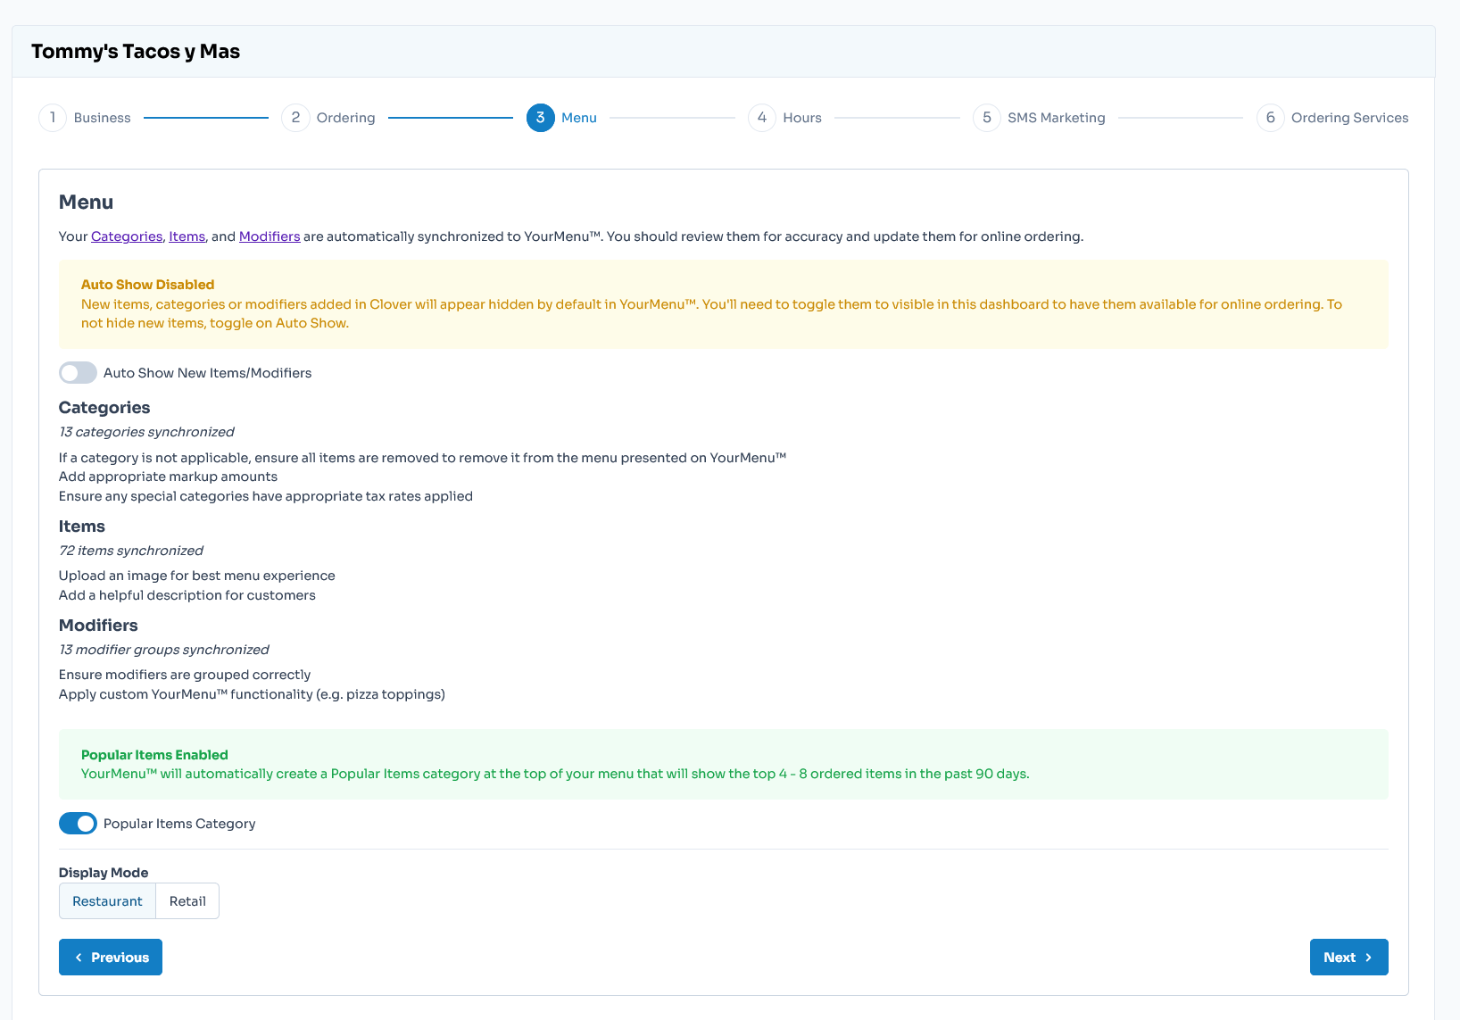This screenshot has height=1020, width=1460.
Task: Open the Modifiers link
Action: 270,236
